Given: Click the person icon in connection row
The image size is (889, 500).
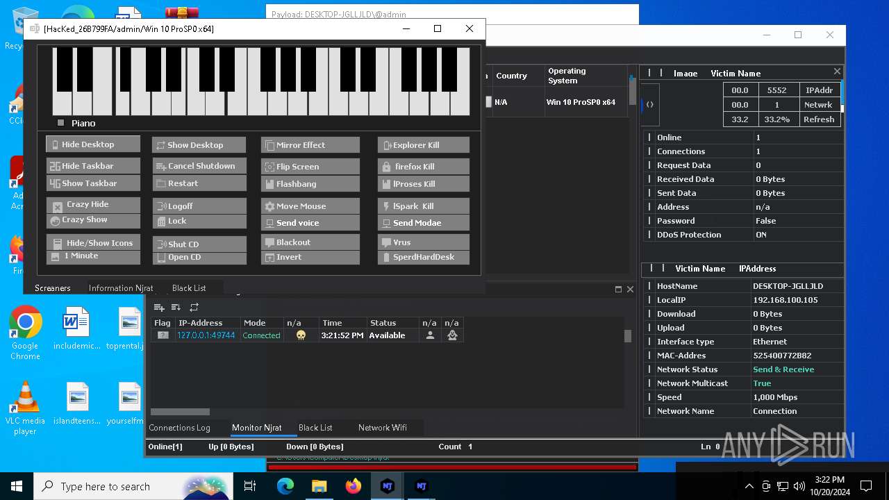Looking at the screenshot, I should click(x=430, y=335).
